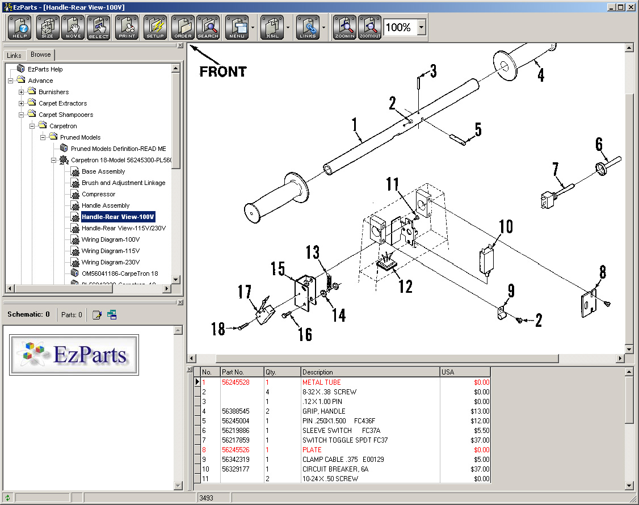Collapse the Advance tree node
The height and width of the screenshot is (505, 639).
(11, 81)
